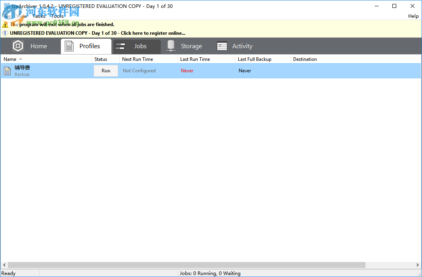This screenshot has height=277, width=422.
Task: Click the warning triangle icon
Action: coord(5,25)
